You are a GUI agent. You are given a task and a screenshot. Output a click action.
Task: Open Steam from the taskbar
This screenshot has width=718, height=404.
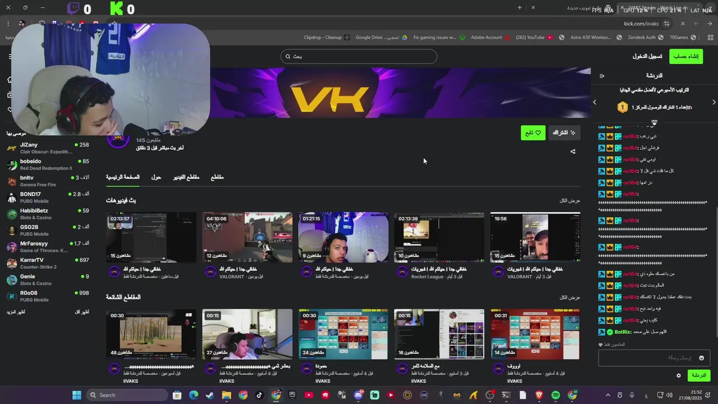pos(210,395)
